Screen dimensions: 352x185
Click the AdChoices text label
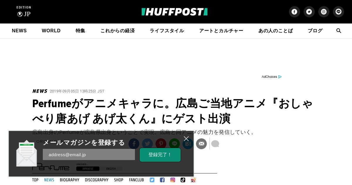click(x=269, y=77)
